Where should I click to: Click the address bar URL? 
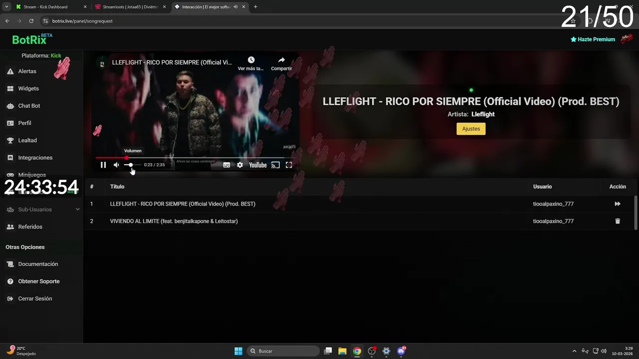pyautogui.click(x=82, y=21)
